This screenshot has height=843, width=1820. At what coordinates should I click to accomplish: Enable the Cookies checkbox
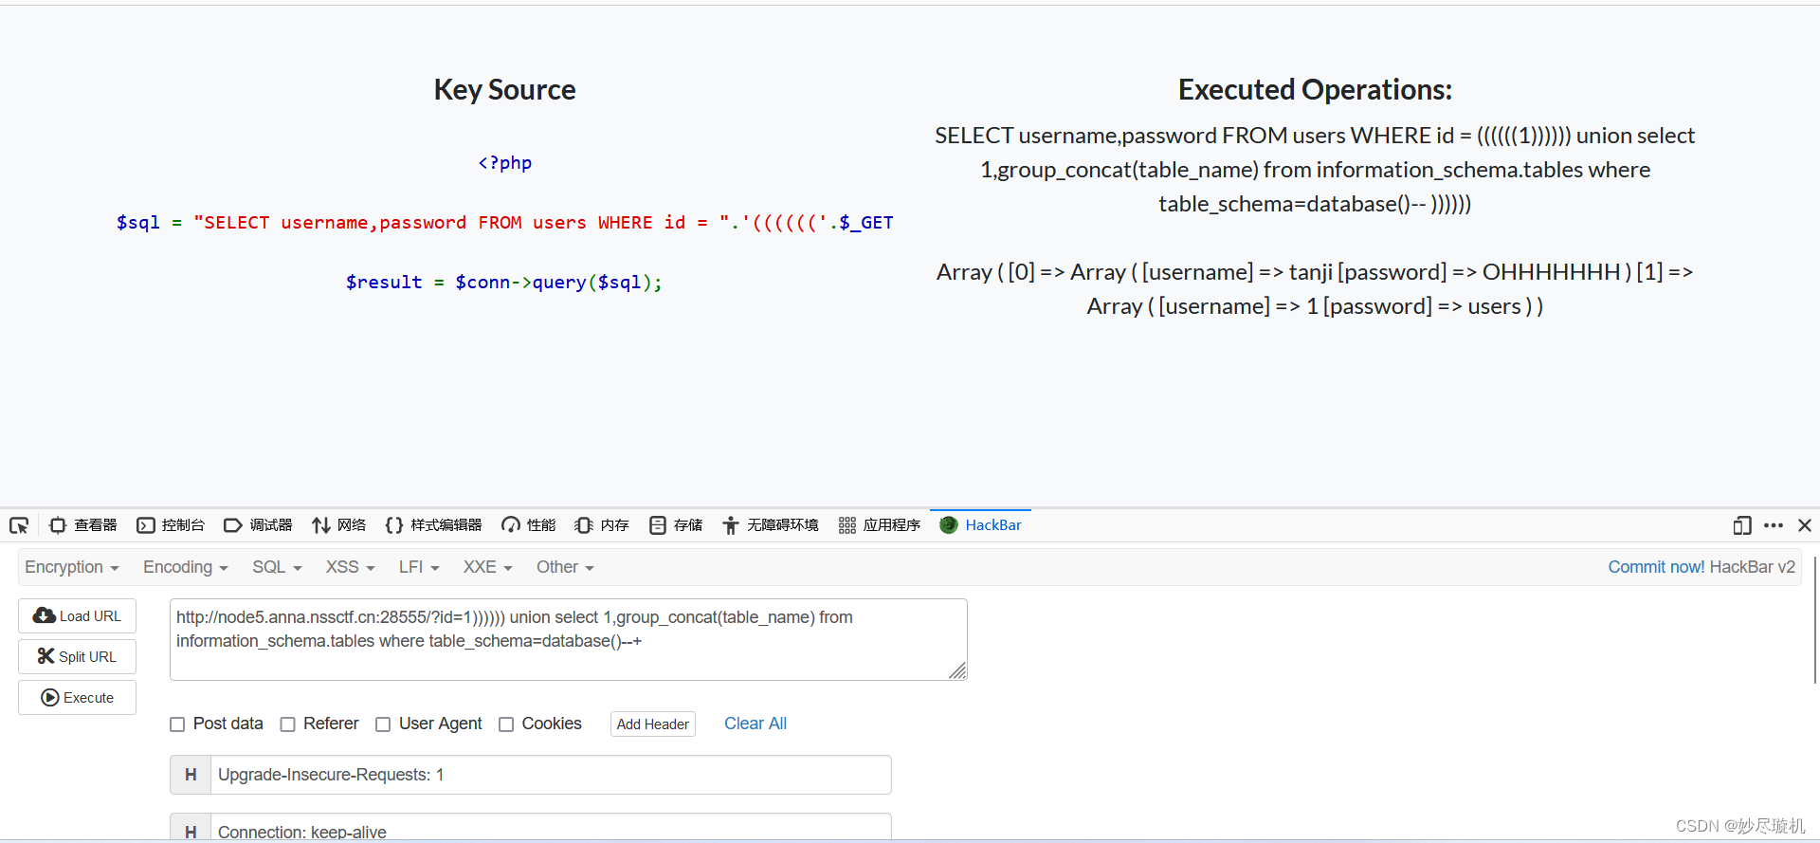point(506,724)
